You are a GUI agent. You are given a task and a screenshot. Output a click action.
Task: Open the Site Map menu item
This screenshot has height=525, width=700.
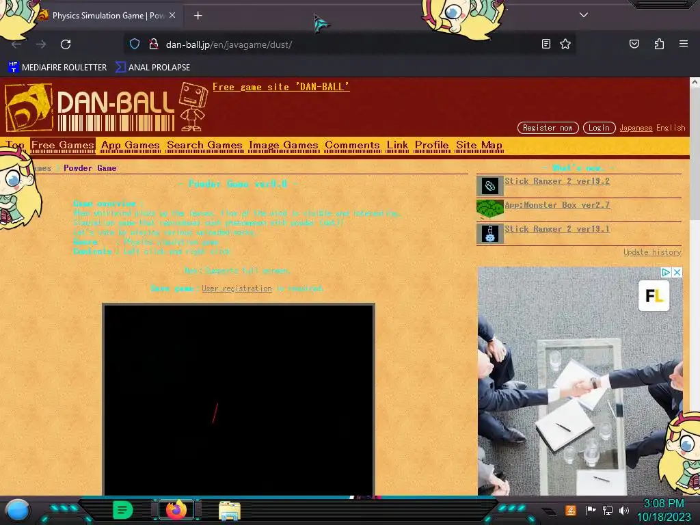[x=479, y=145]
